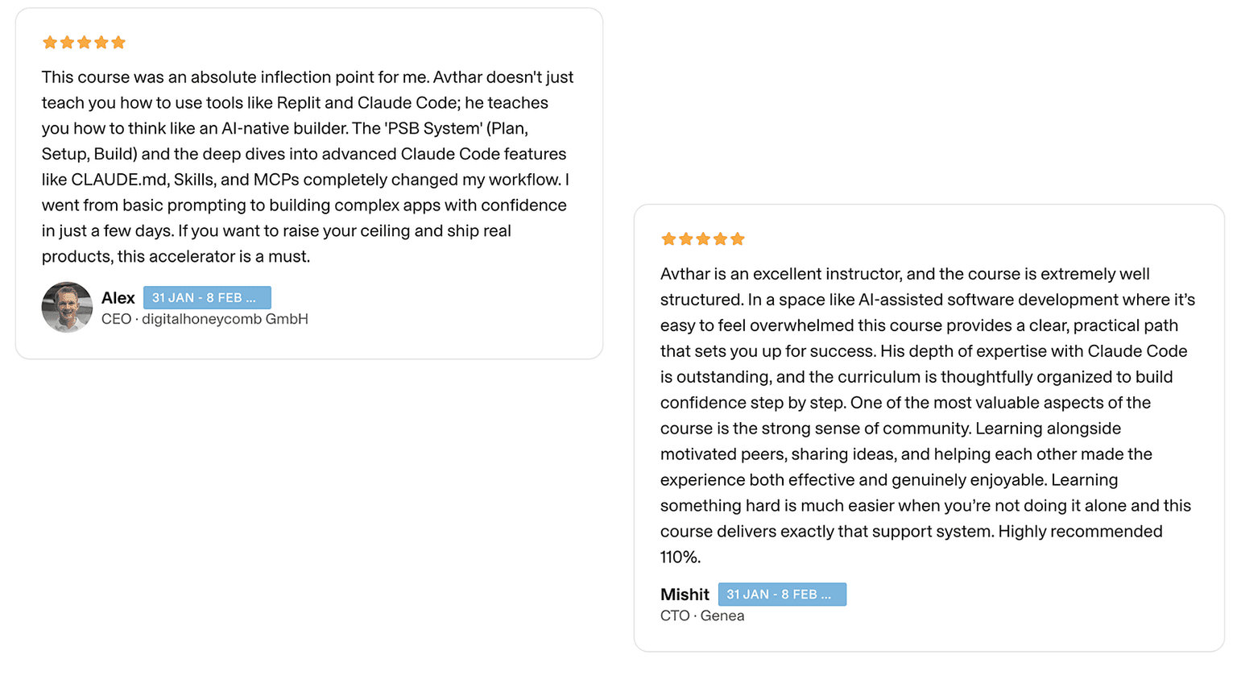Click '110%.' at the end of Mishit's review
The image size is (1237, 696).
coord(681,557)
